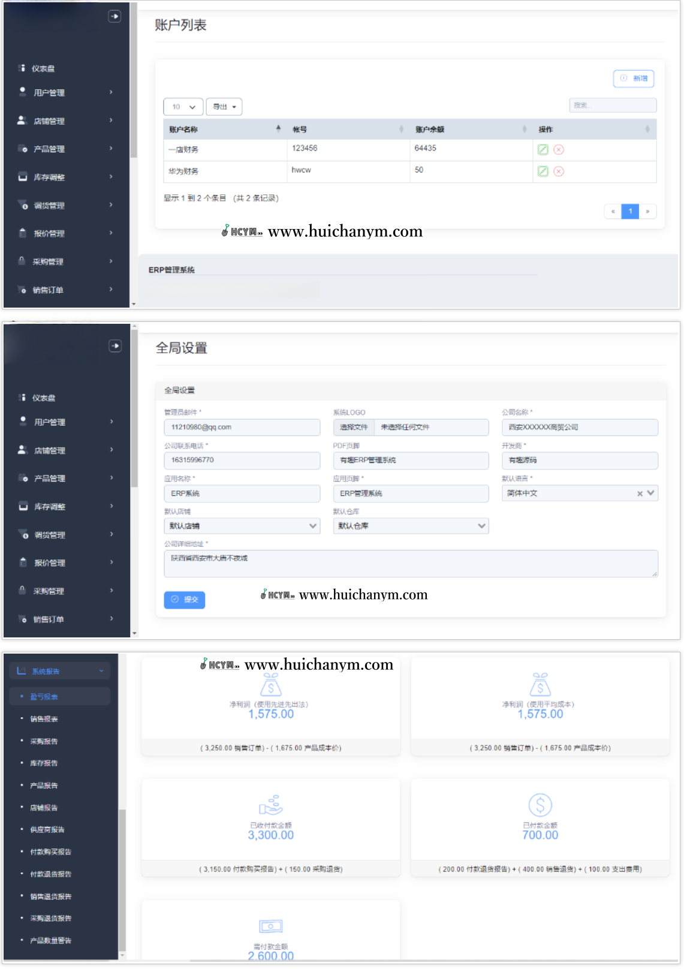Open the 销售报表 report
This screenshot has width=684, height=969.
coord(44,719)
